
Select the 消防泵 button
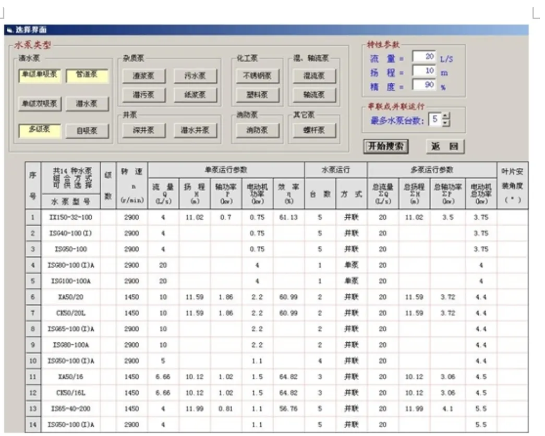pos(257,130)
